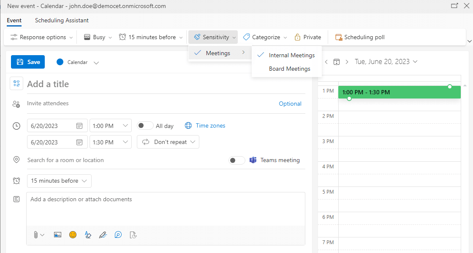Open the start date calendar picker icon
The height and width of the screenshot is (253, 473).
click(79, 126)
